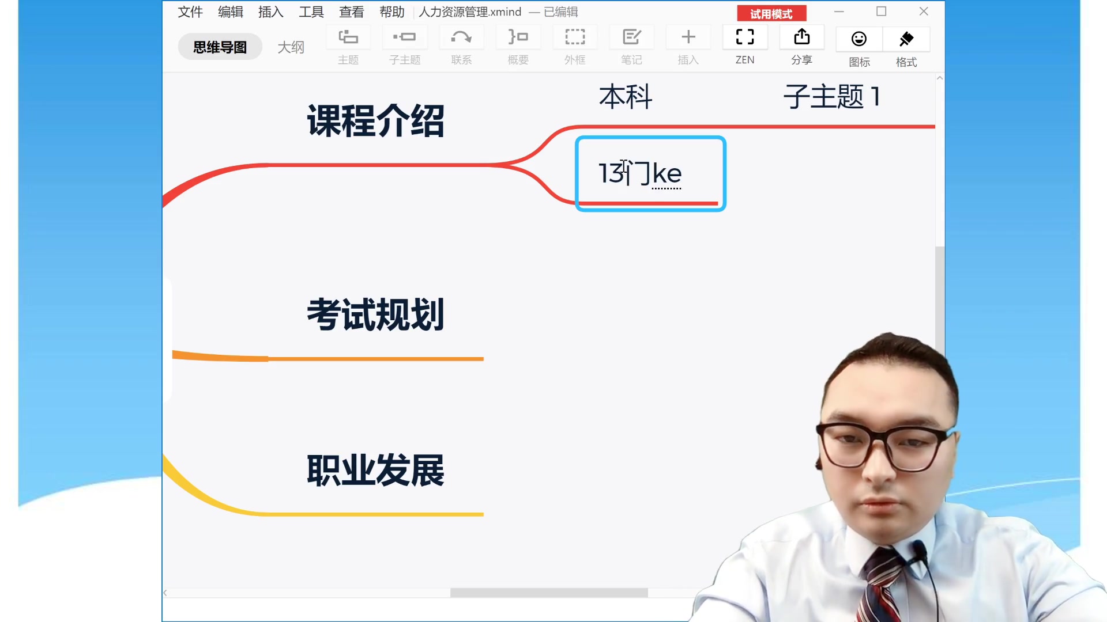This screenshot has height=622, width=1107.
Task: Click the vertical scrollbar thumb
Action: point(940,299)
